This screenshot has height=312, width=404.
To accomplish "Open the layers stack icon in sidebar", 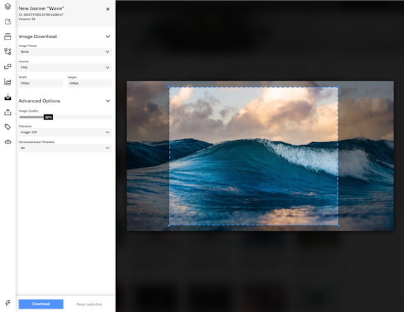I will (8, 6).
